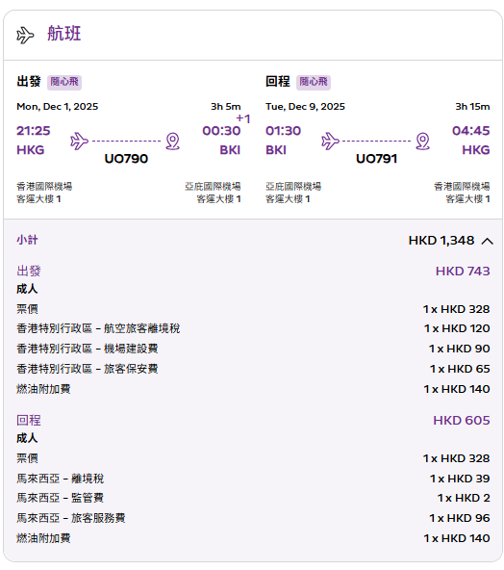The width and height of the screenshot is (504, 570).
Task: Click the BKI code under 01:30
Action: [x=276, y=150]
